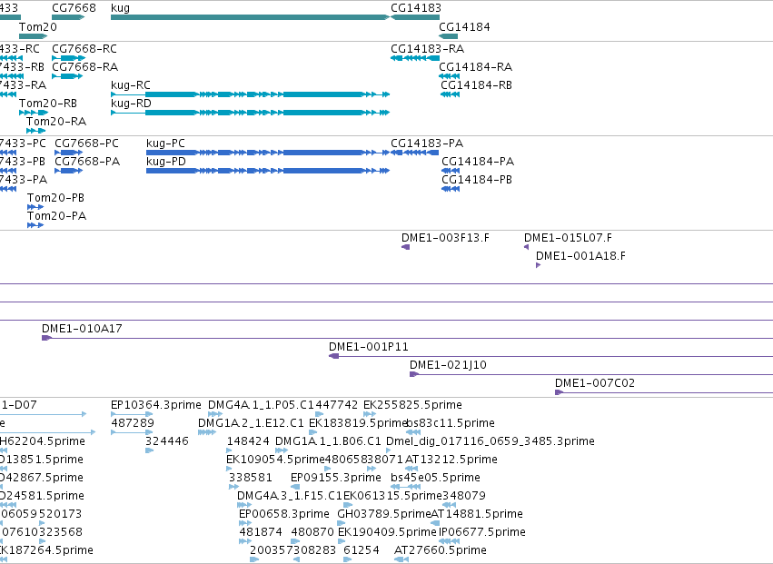
Task: Click the DME1-003F13.F BAC end label
Action: pyautogui.click(x=445, y=238)
